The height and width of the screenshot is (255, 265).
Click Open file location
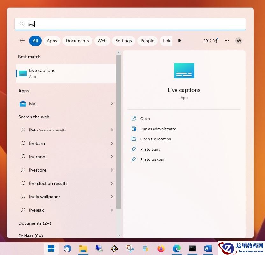coord(156,139)
